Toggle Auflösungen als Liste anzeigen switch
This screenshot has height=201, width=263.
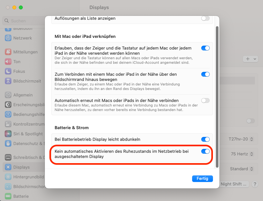coord(205,18)
